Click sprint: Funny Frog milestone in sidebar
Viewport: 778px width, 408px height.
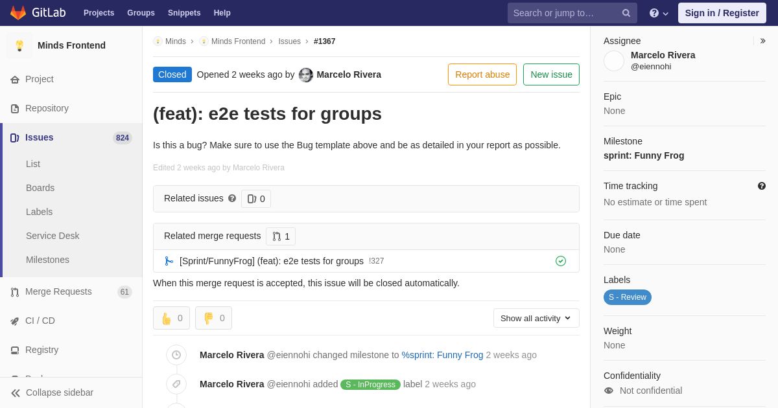point(644,155)
